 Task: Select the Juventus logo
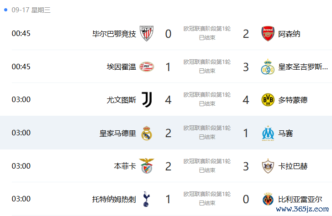point(147,100)
